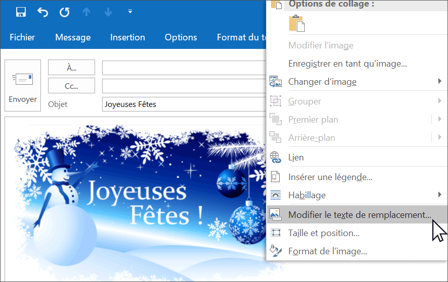Click the Format de l'image paint icon

[276, 251]
